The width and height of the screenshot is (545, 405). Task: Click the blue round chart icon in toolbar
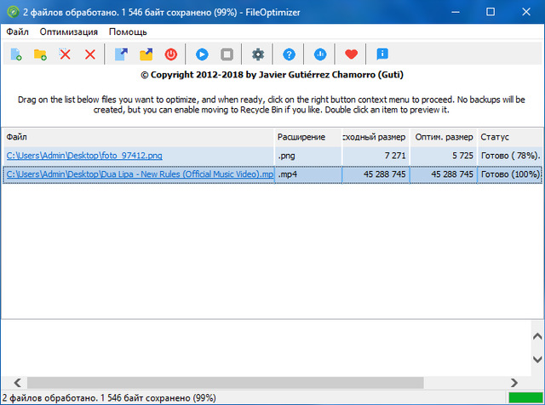coord(319,54)
